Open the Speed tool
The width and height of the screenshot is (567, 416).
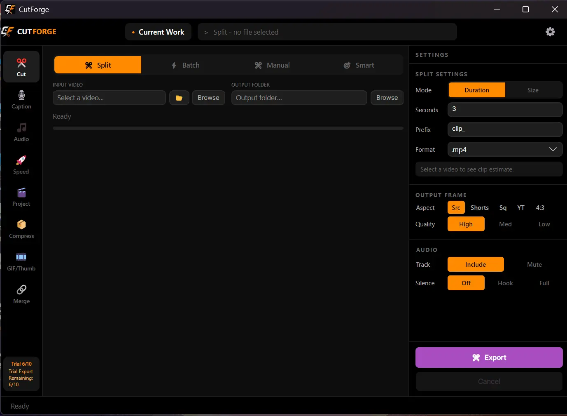tap(21, 165)
